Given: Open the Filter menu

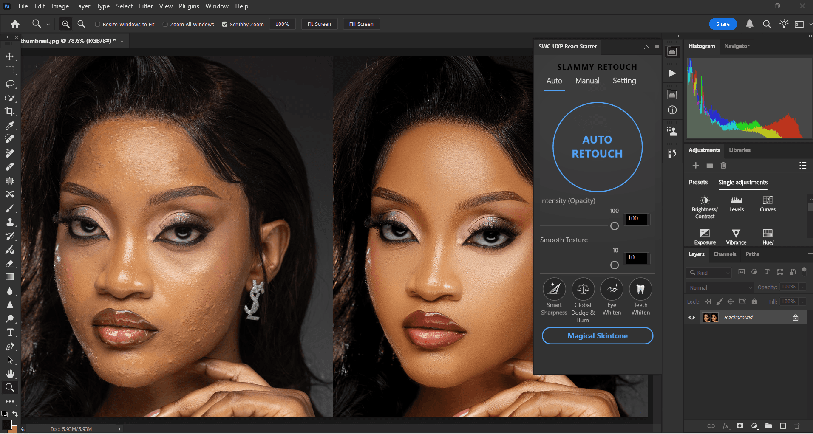Looking at the screenshot, I should pyautogui.click(x=146, y=6).
